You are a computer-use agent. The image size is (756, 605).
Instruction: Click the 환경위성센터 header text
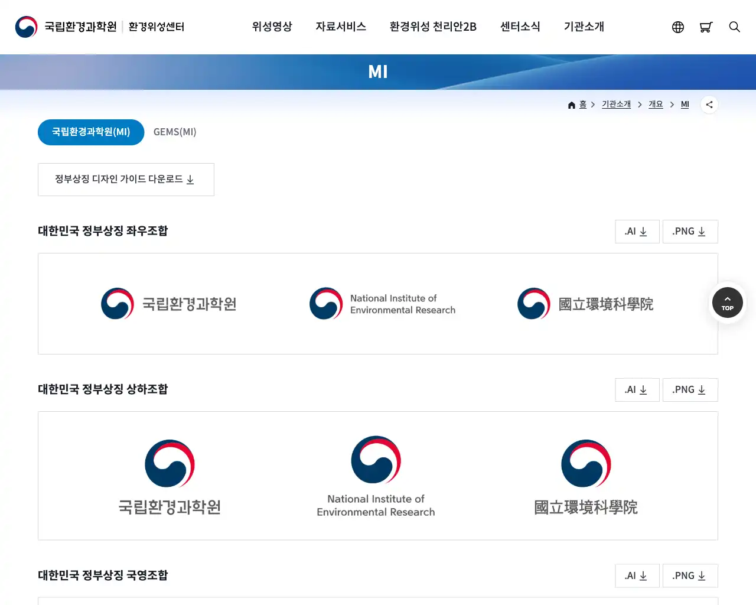[x=157, y=27]
